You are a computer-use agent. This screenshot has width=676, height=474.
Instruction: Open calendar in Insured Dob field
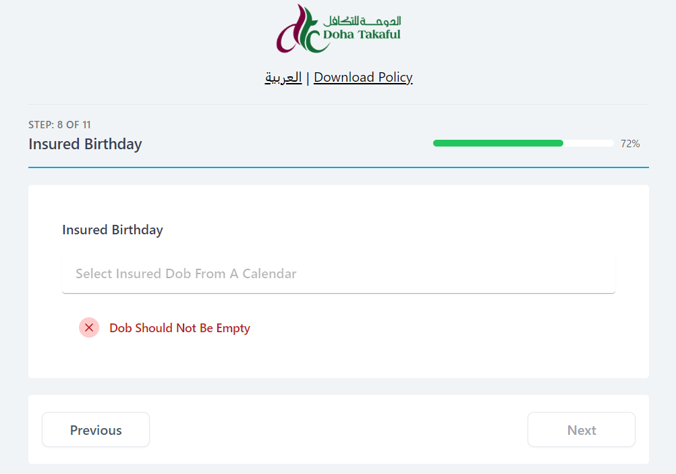[339, 274]
